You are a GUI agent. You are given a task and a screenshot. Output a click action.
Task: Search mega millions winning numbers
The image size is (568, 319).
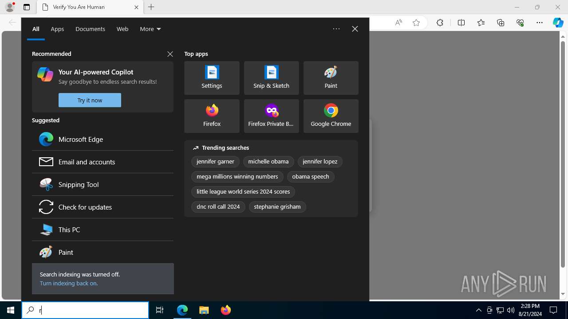pyautogui.click(x=237, y=177)
